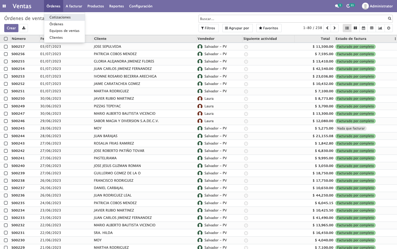
Task: Switch to calendar view
Action: [x=363, y=28]
